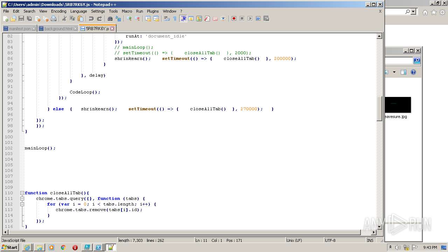Toggle synchronize vertical scrolling
448x252 pixels.
click(148, 19)
